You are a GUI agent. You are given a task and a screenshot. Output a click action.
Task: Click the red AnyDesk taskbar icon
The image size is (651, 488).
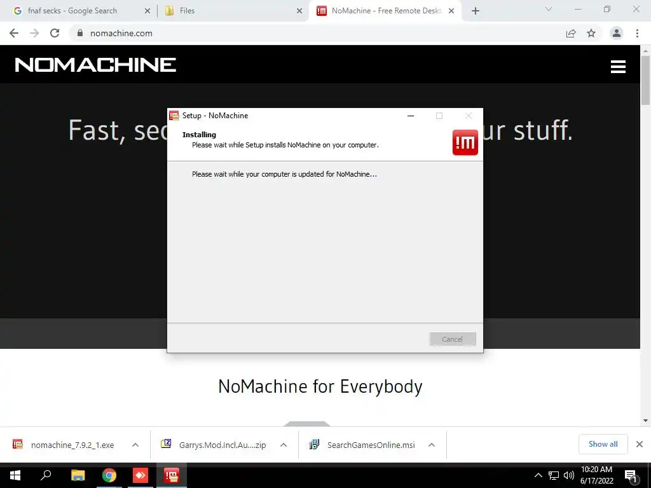(x=140, y=475)
